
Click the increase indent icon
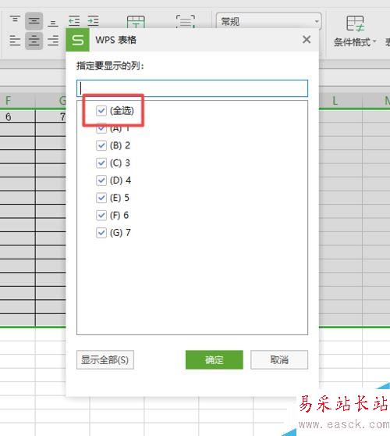(x=93, y=21)
